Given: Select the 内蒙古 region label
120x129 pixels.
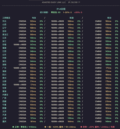Looking at the screenshot, I should 5,95.
